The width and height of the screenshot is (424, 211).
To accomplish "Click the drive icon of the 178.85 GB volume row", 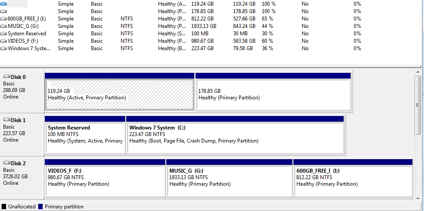I will pos(4,11).
